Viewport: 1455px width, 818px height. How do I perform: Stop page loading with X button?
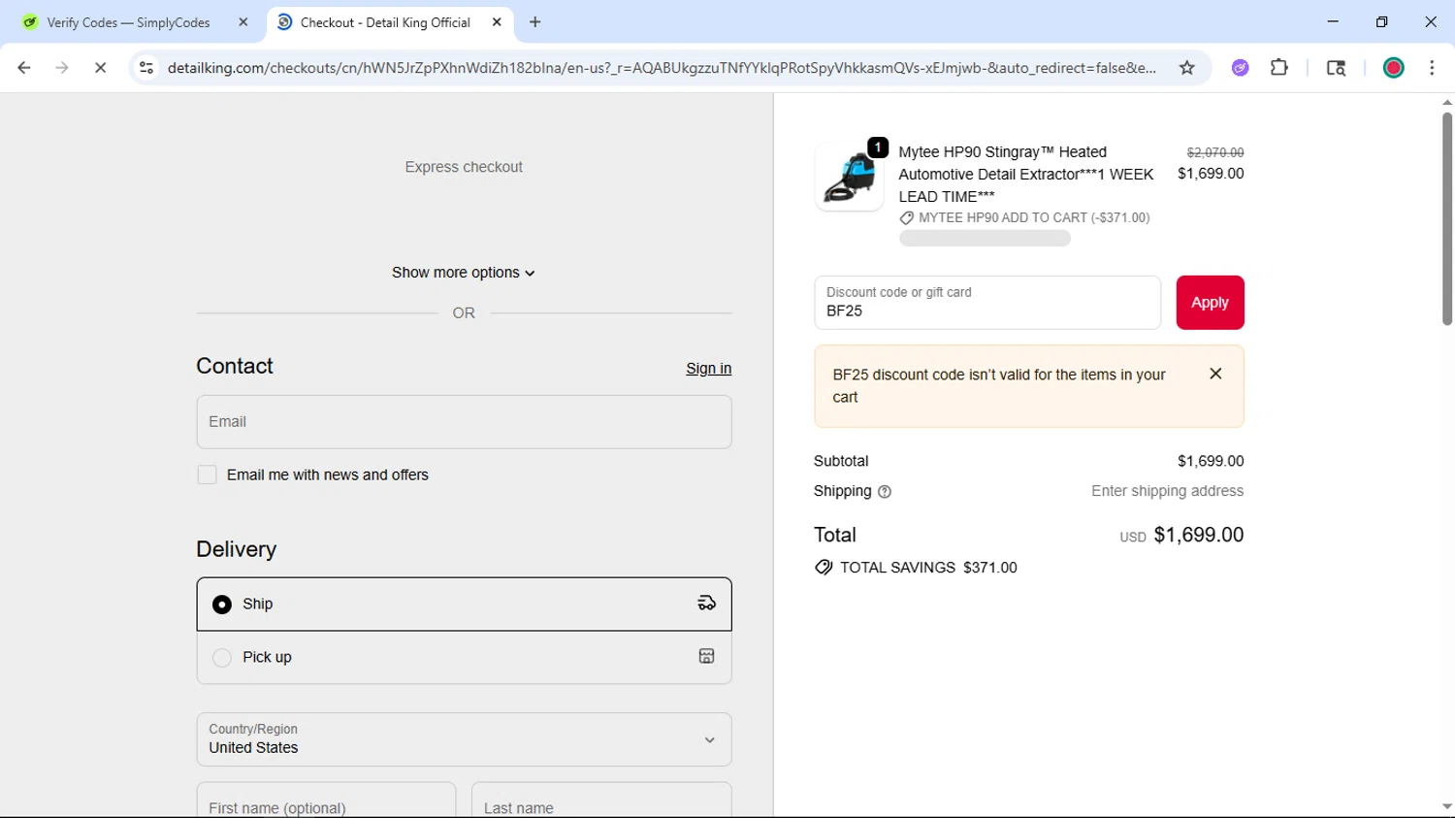100,68
